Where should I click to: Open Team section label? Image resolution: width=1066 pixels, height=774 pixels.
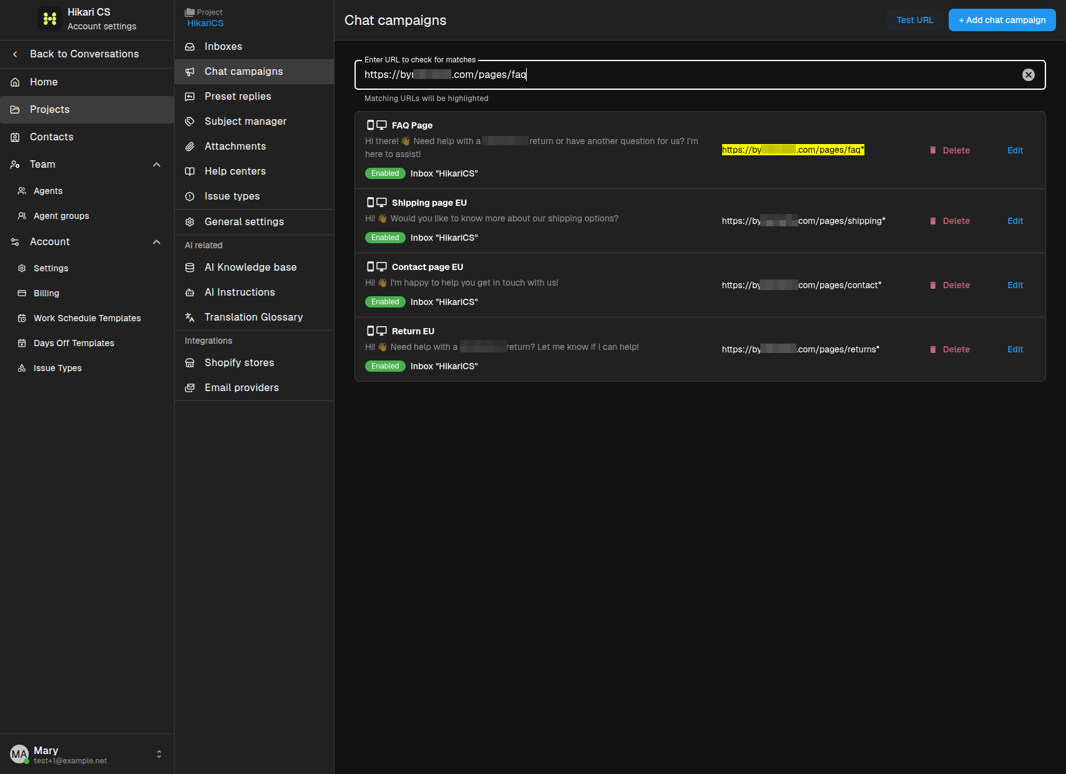pyautogui.click(x=42, y=165)
